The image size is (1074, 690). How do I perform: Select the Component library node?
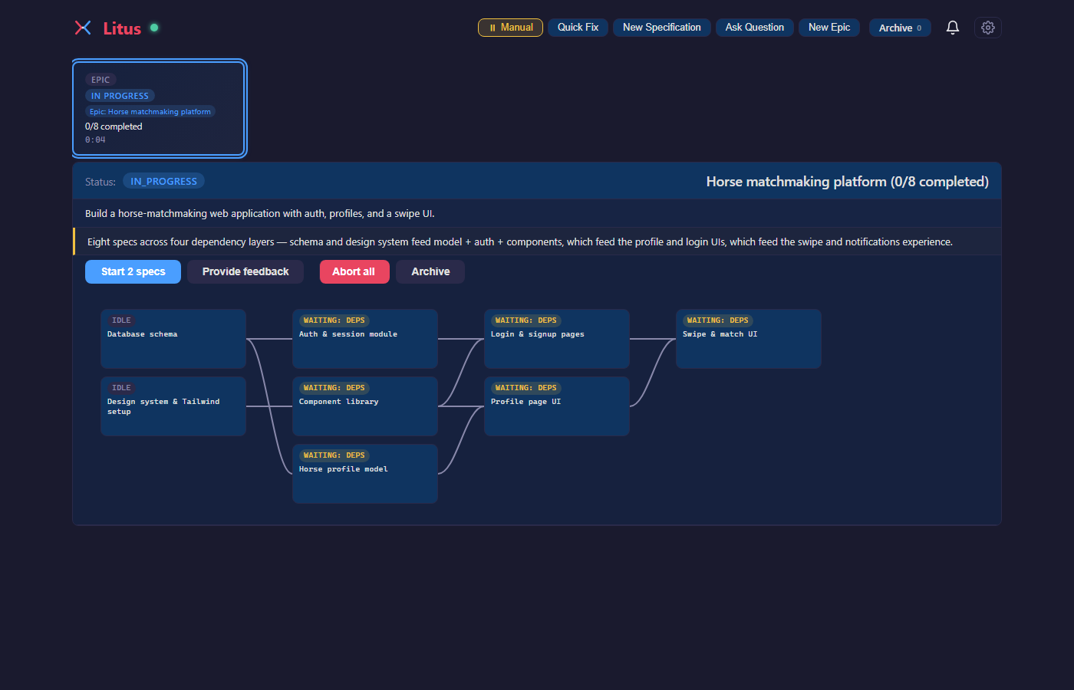(365, 406)
